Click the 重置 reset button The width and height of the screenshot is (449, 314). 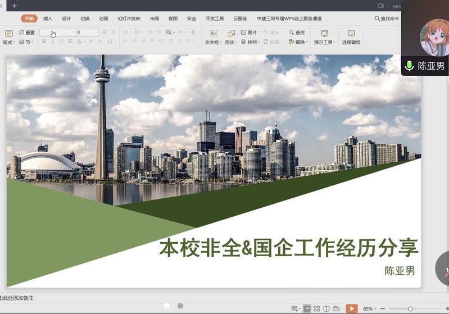point(26,33)
